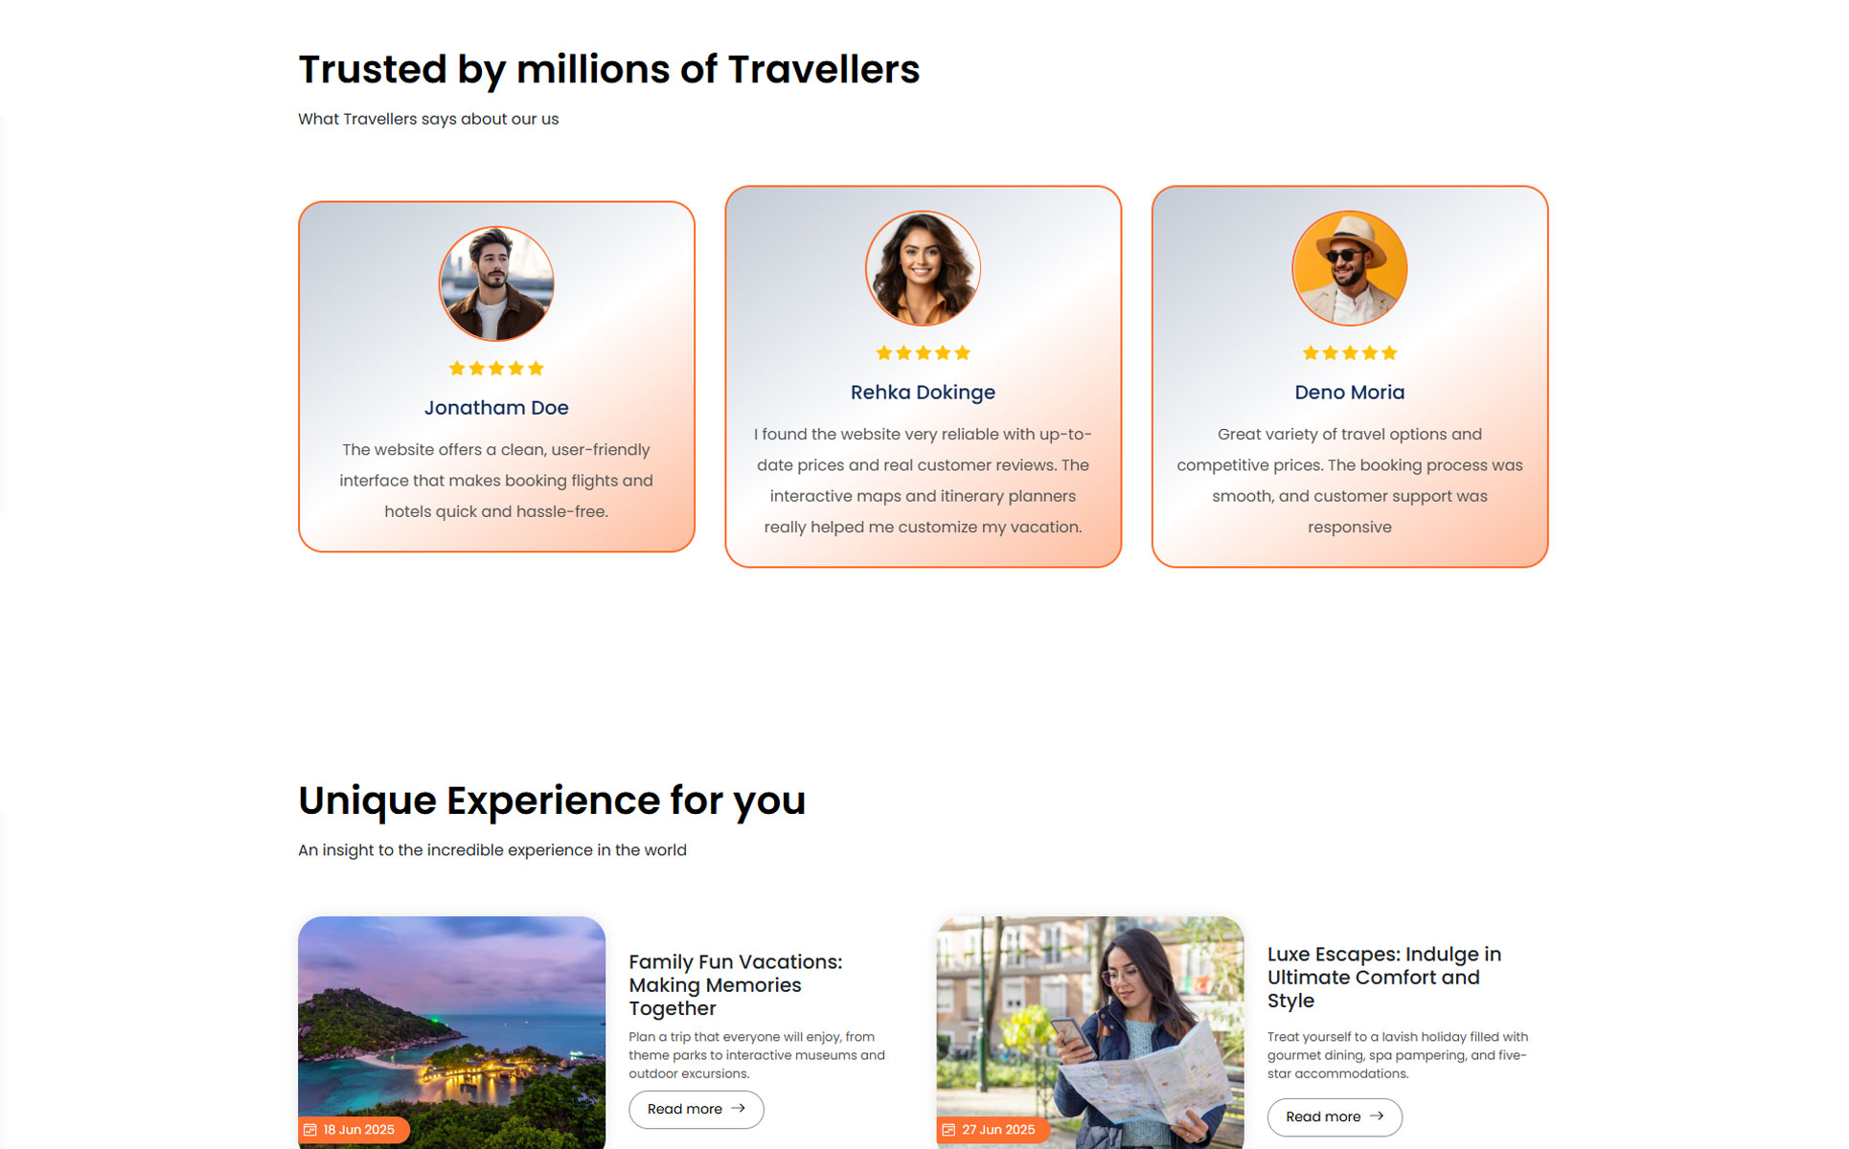Click Rehka Dokinge's testimonial text
Viewport: 1849px width, 1149px height.
(x=923, y=481)
